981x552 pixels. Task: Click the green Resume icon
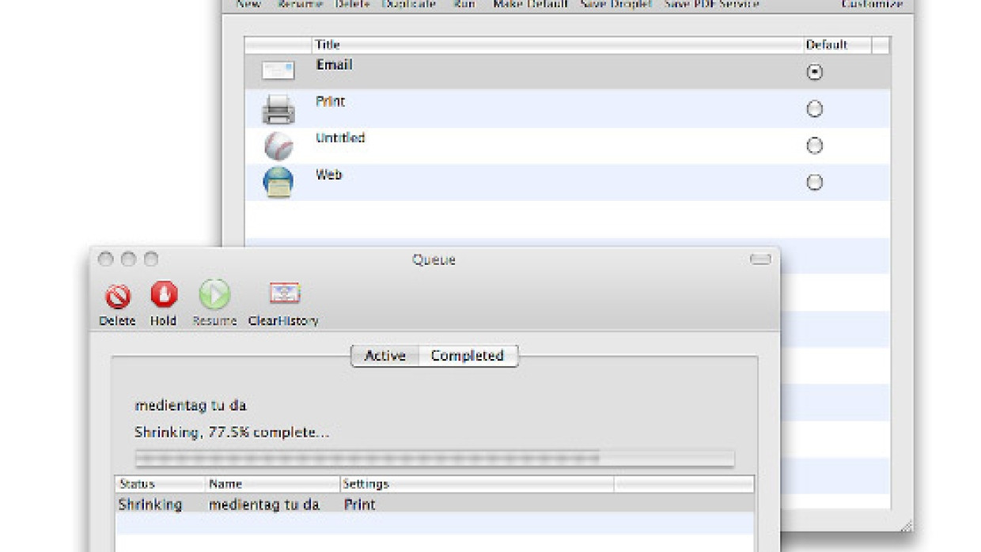tap(214, 296)
